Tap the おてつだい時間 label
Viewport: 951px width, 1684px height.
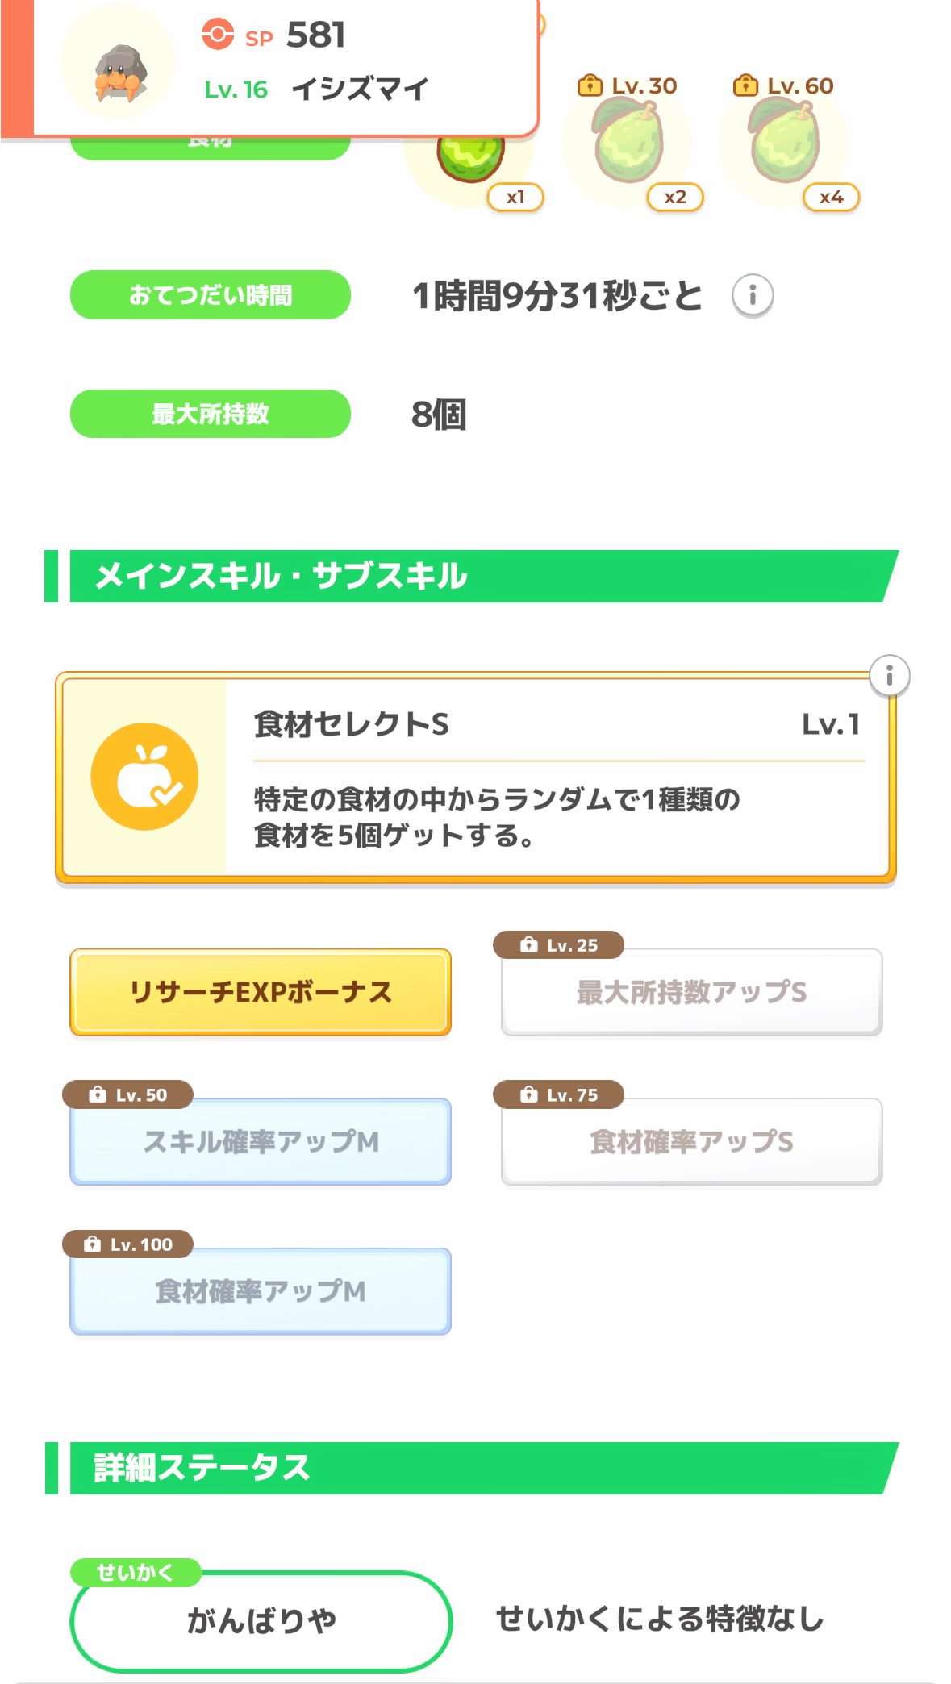(x=211, y=295)
